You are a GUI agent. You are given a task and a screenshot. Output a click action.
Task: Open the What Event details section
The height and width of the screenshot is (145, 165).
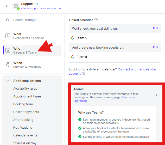pyautogui.click(x=29, y=36)
